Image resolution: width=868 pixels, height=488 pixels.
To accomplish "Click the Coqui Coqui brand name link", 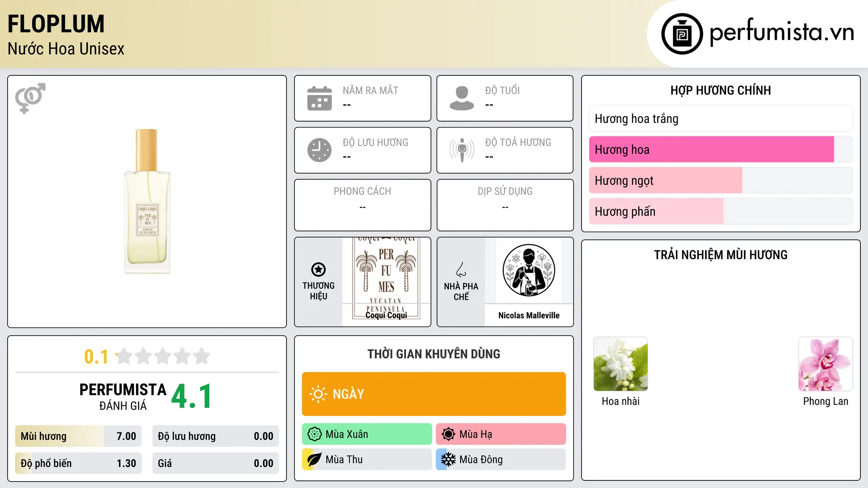I will pyautogui.click(x=386, y=315).
